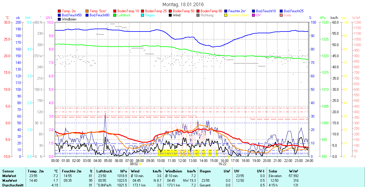Click the max wind value N 8.7
Image resolution: width=365 pixels, height=187 pixels.
point(157,181)
